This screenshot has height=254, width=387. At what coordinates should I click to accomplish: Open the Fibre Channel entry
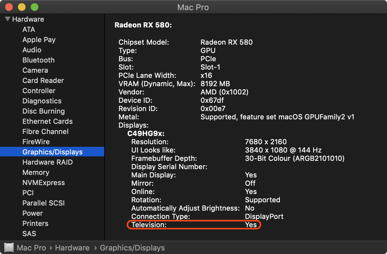click(45, 131)
